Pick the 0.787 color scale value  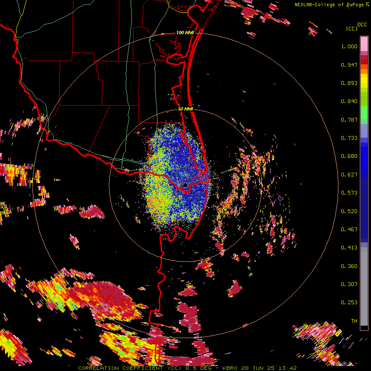point(349,120)
